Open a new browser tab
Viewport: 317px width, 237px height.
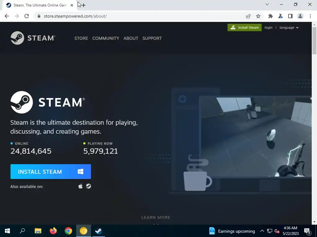tap(84, 5)
